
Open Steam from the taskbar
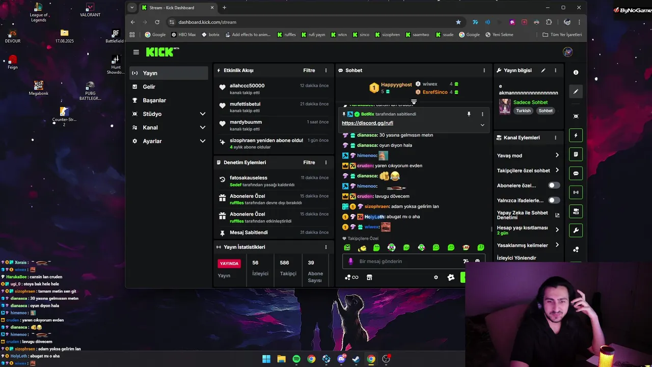[x=356, y=359]
